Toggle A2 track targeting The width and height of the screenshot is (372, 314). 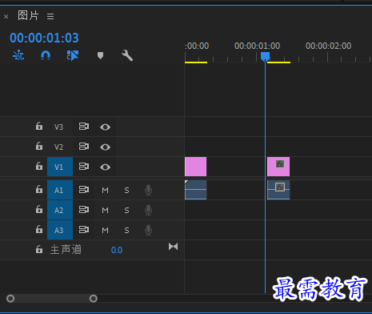click(x=60, y=210)
